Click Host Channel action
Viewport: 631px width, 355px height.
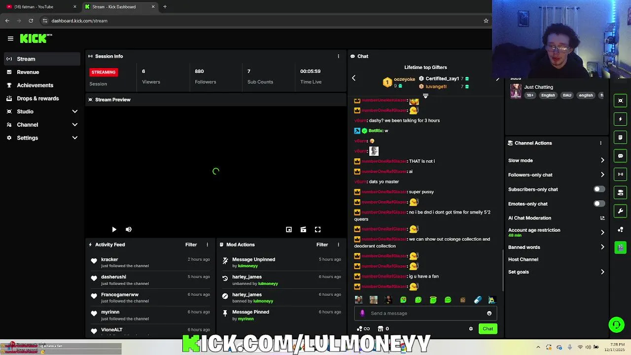523,259
